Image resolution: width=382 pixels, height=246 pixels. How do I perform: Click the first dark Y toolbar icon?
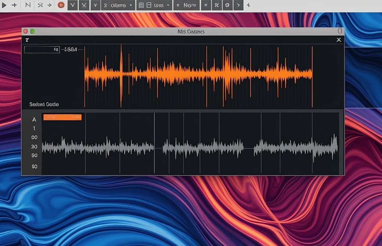73,5
